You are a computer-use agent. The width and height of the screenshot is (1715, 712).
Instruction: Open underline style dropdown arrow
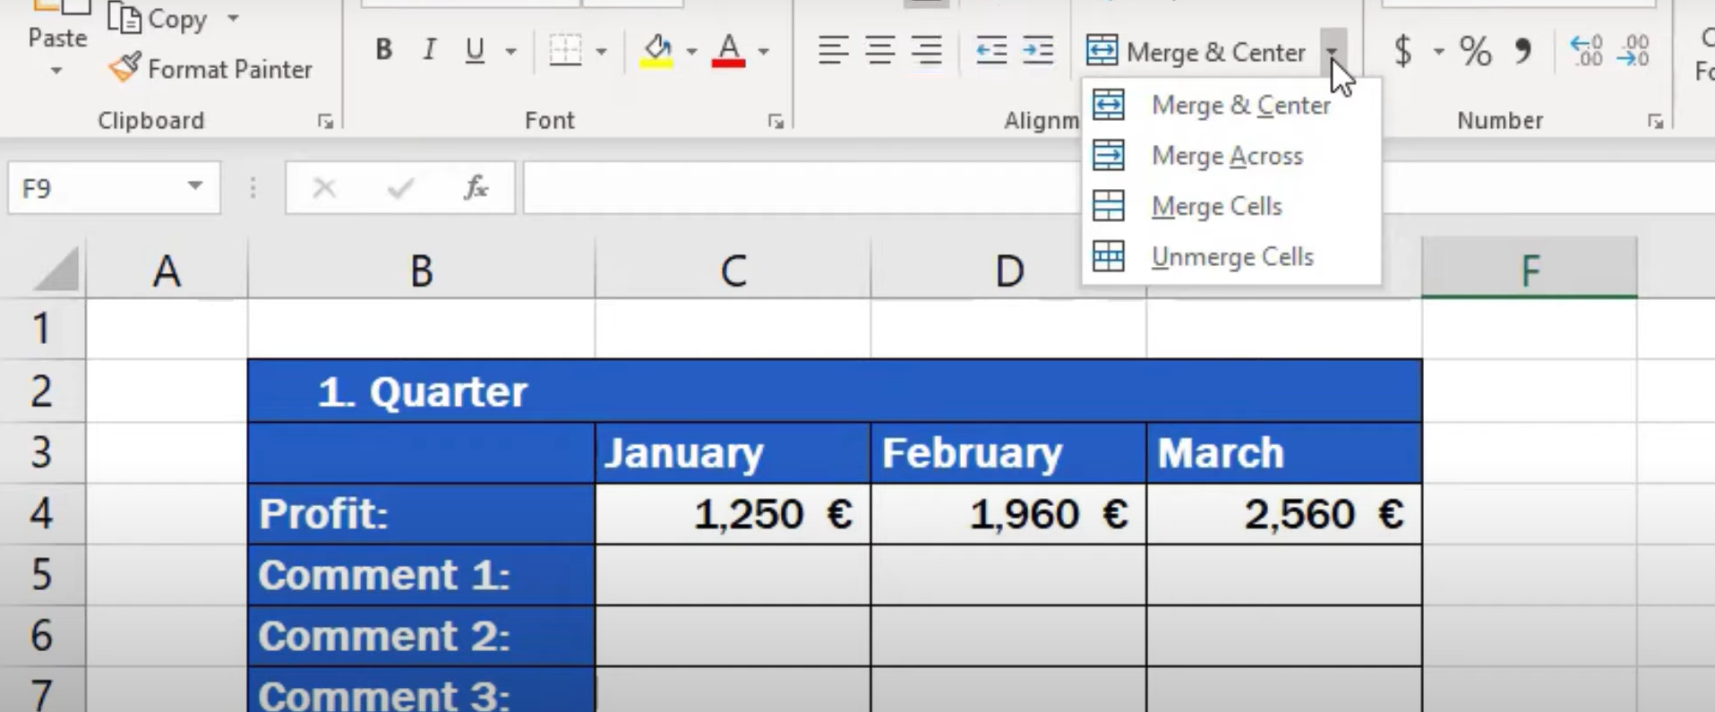510,51
